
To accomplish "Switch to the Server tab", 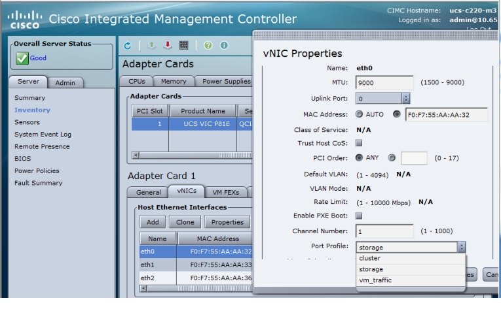I will pyautogui.click(x=28, y=82).
